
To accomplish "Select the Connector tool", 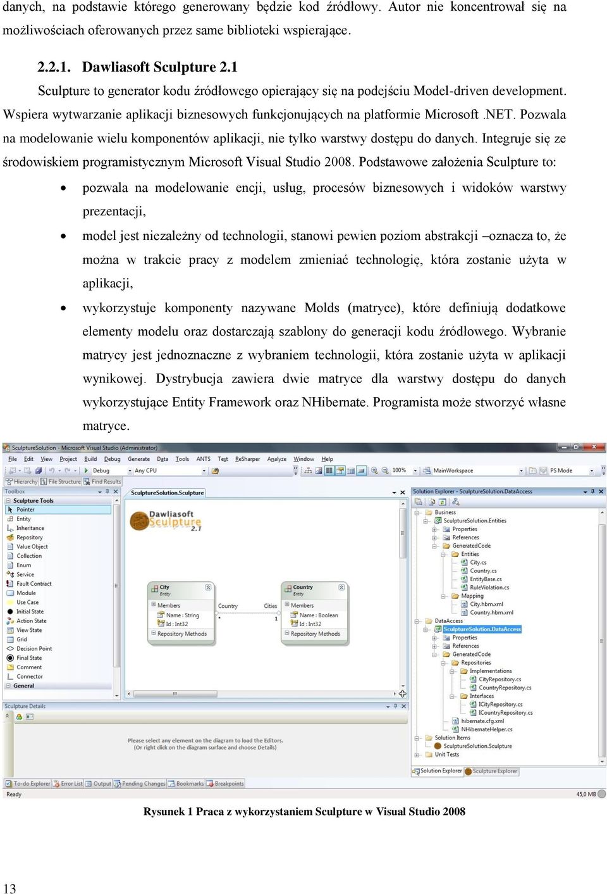I will (x=59, y=677).
